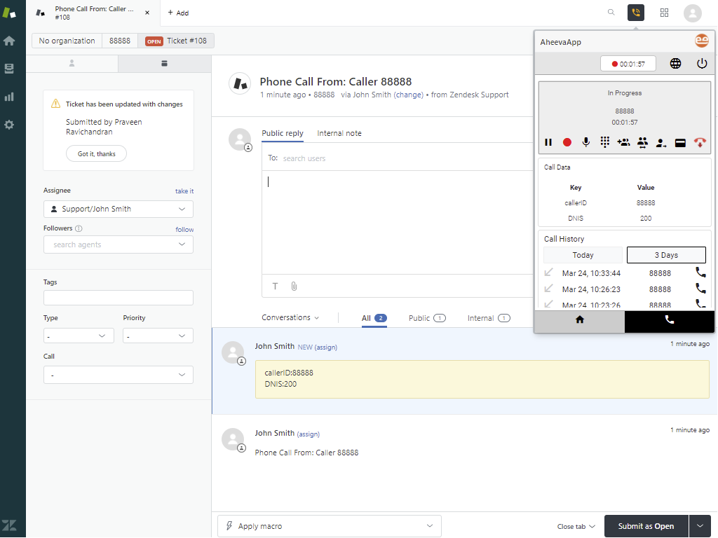Toggle the AheevaApp phone icon in top bar
718x538 pixels.
click(x=635, y=13)
